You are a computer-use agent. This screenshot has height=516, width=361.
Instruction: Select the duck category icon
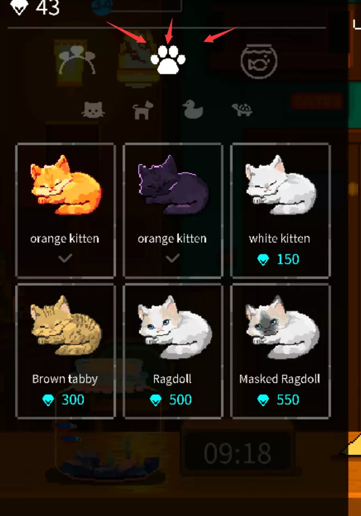(193, 109)
